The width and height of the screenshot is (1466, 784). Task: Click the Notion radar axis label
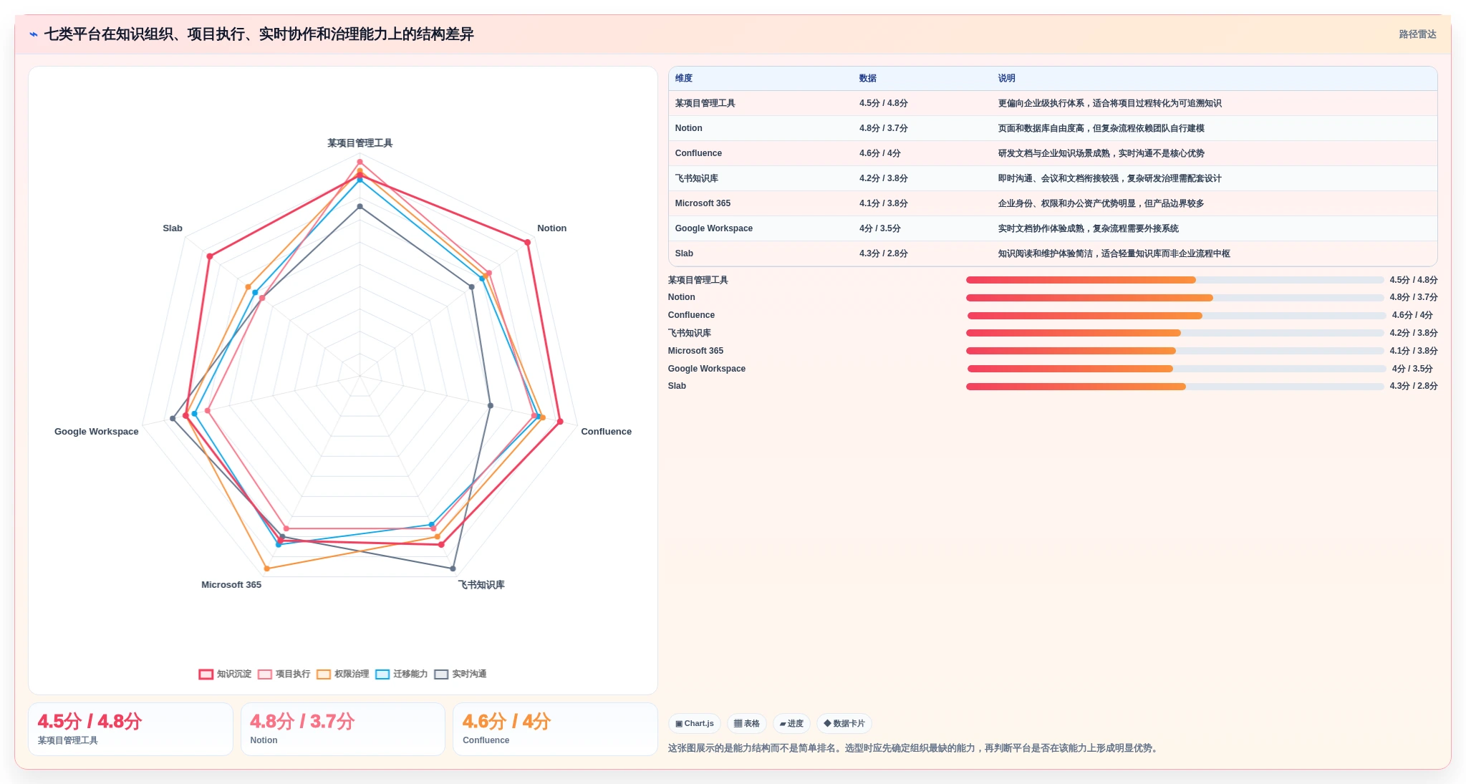click(x=551, y=228)
